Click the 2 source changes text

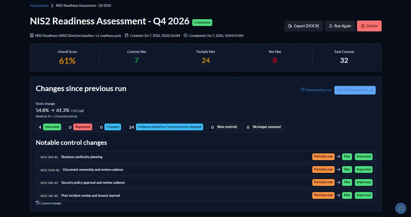(51, 203)
